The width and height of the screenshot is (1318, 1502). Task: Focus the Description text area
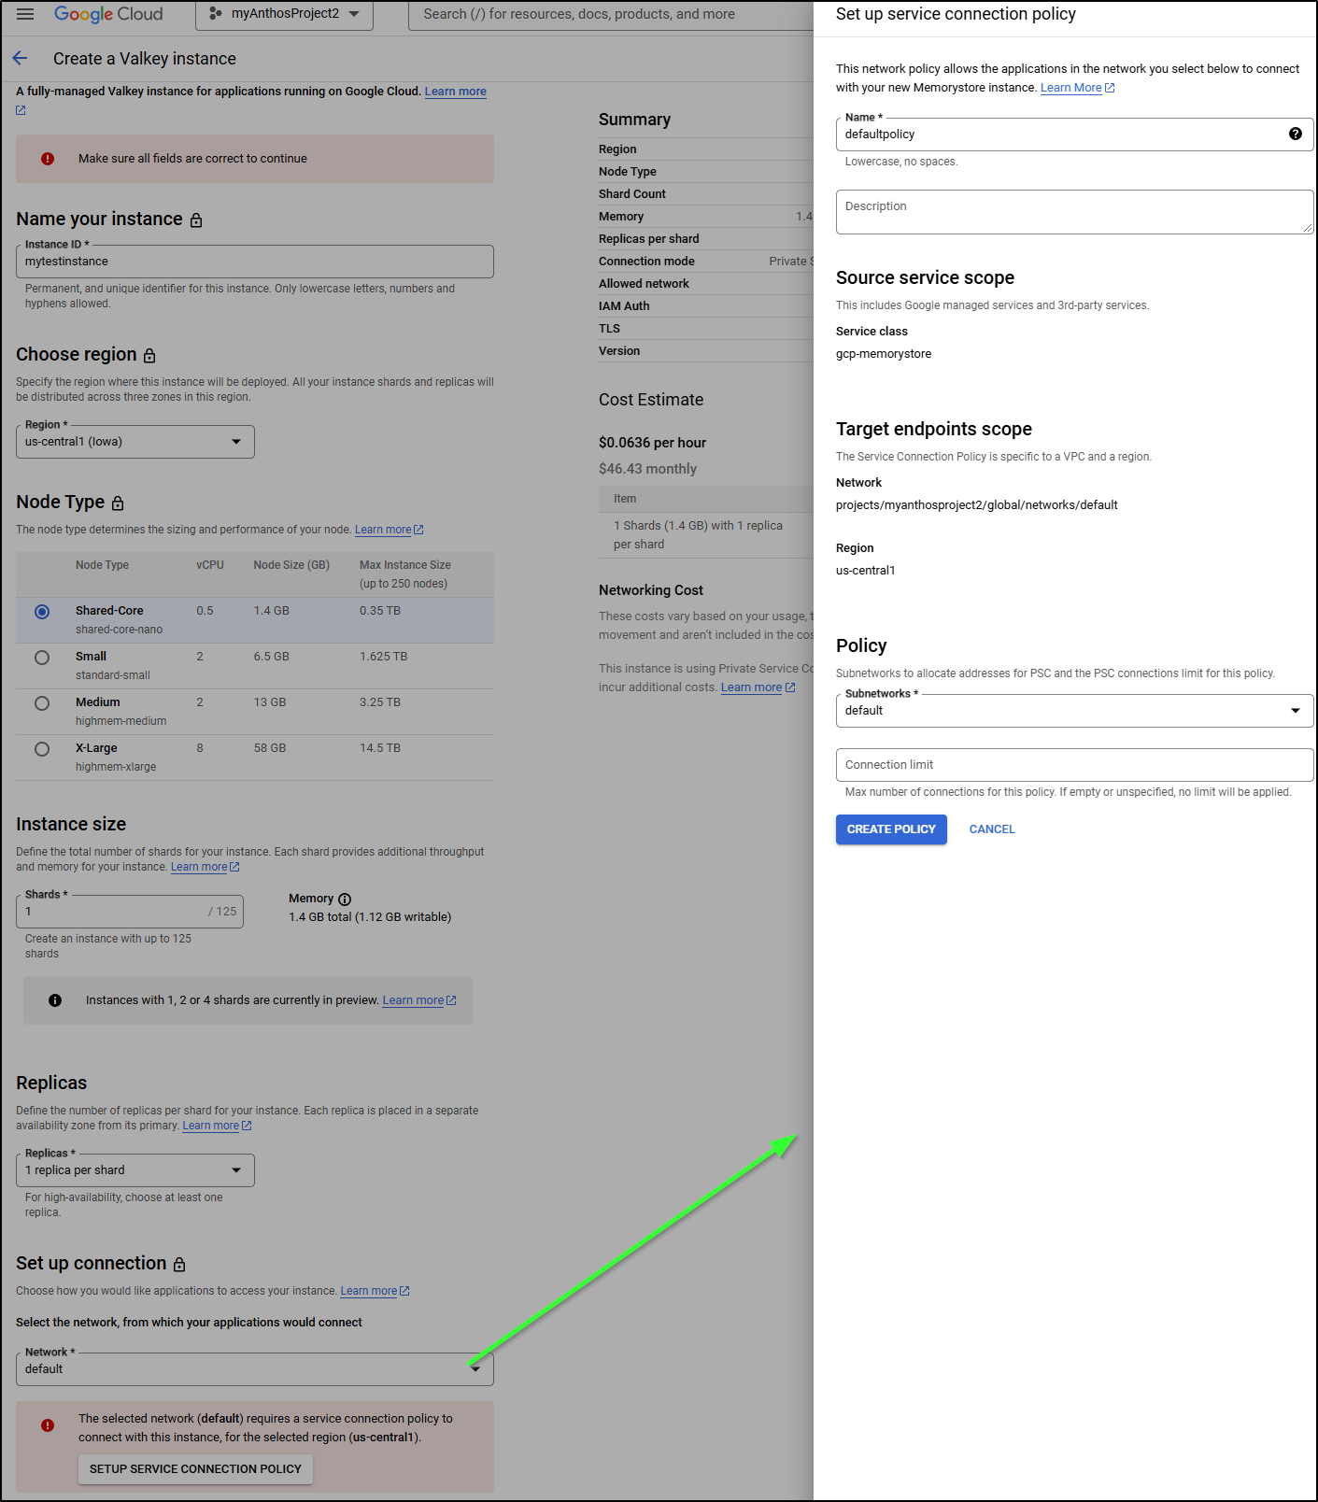pos(1074,212)
